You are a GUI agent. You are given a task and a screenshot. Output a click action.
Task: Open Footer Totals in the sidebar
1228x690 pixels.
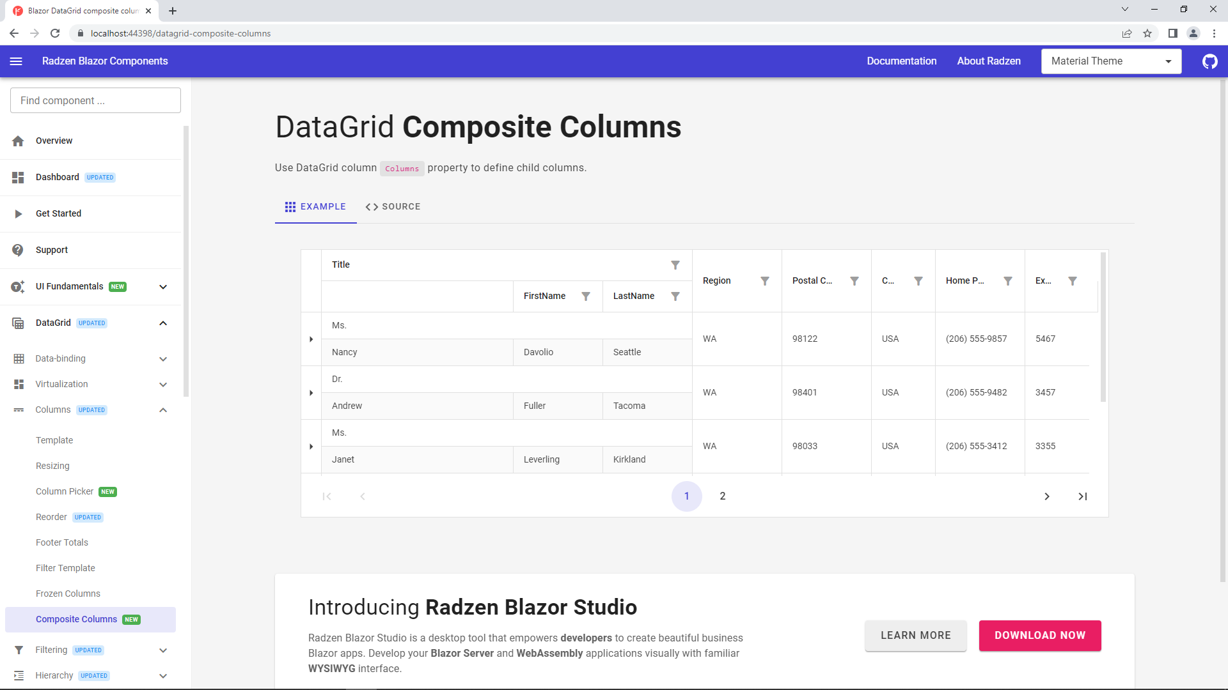pos(62,543)
